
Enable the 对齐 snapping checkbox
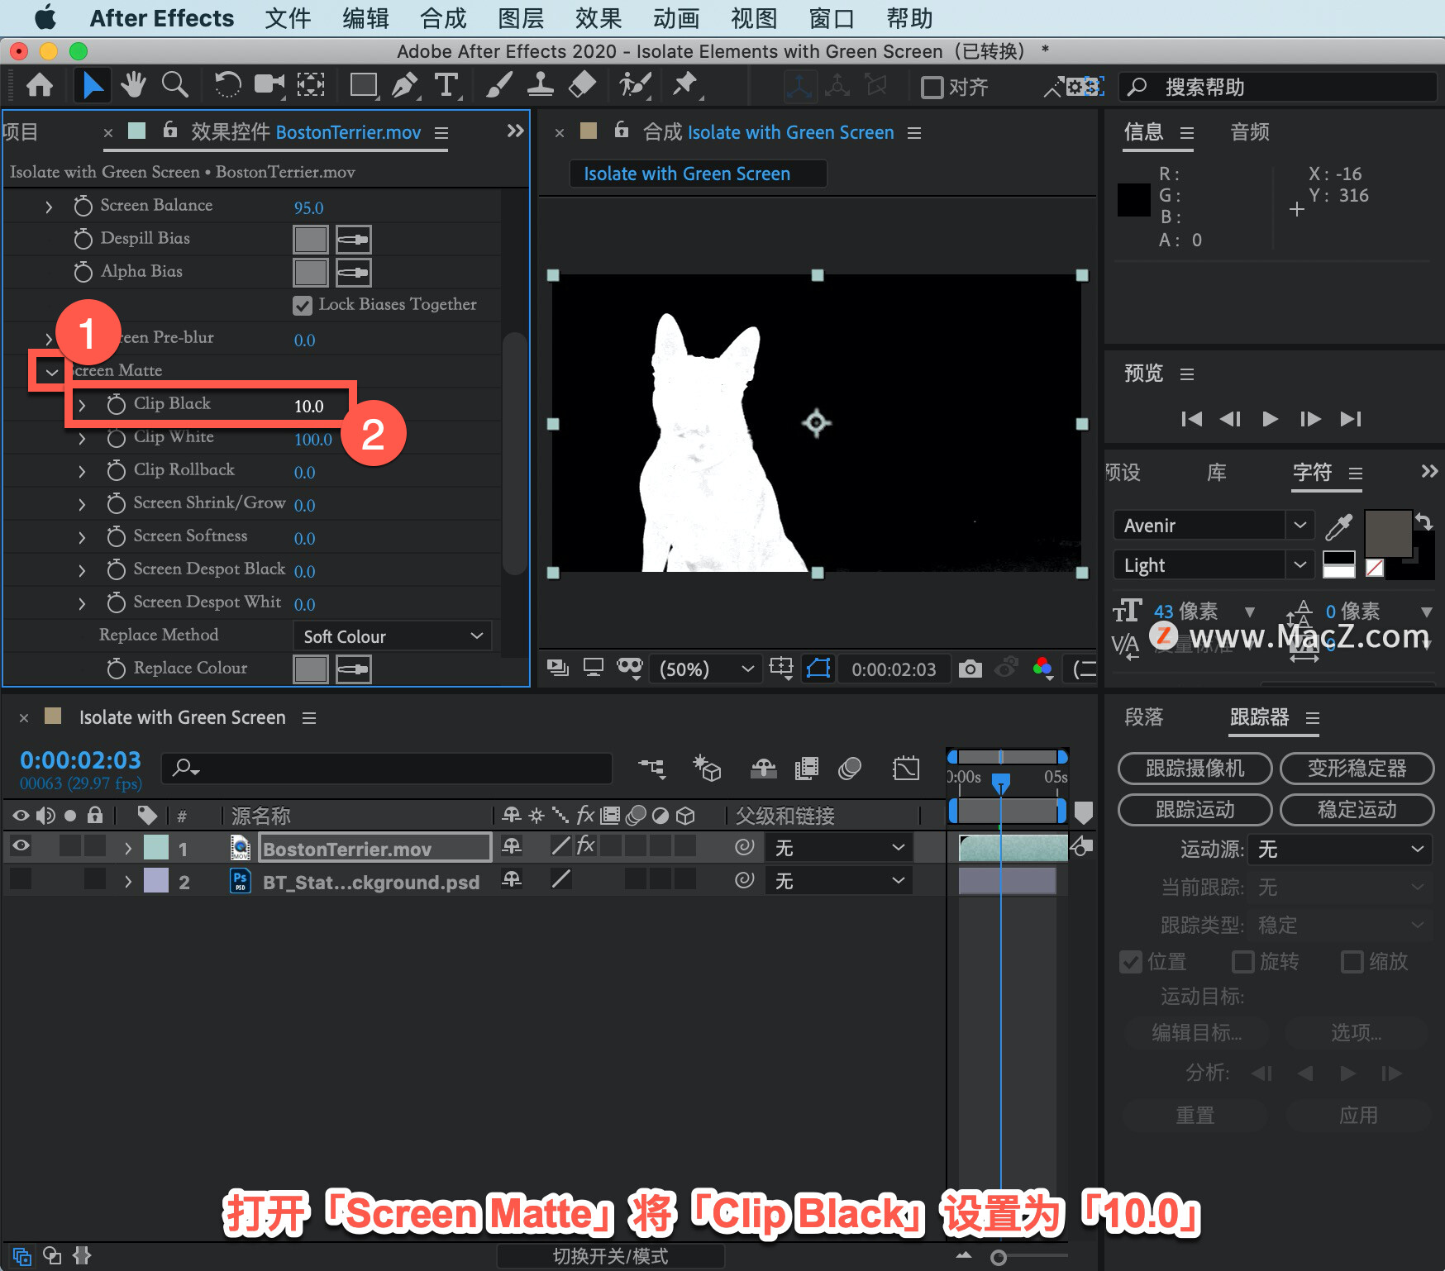coord(932,87)
